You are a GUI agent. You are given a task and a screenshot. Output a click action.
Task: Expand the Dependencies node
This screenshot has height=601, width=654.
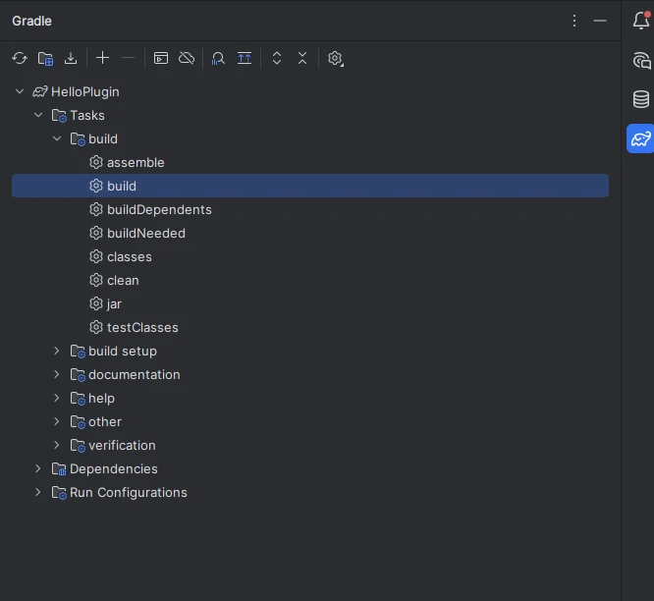(x=38, y=468)
